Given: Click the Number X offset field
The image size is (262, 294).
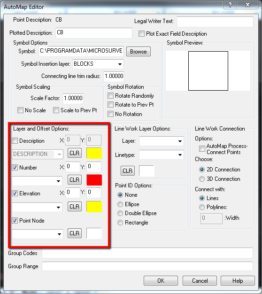Looking at the screenshot, I should pyautogui.click(x=73, y=167).
